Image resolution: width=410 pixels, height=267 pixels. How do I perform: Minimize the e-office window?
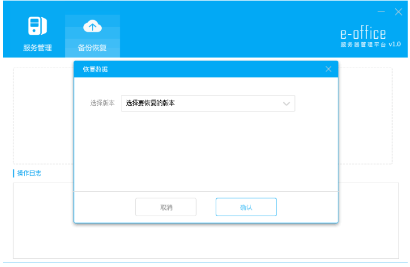coord(381,12)
